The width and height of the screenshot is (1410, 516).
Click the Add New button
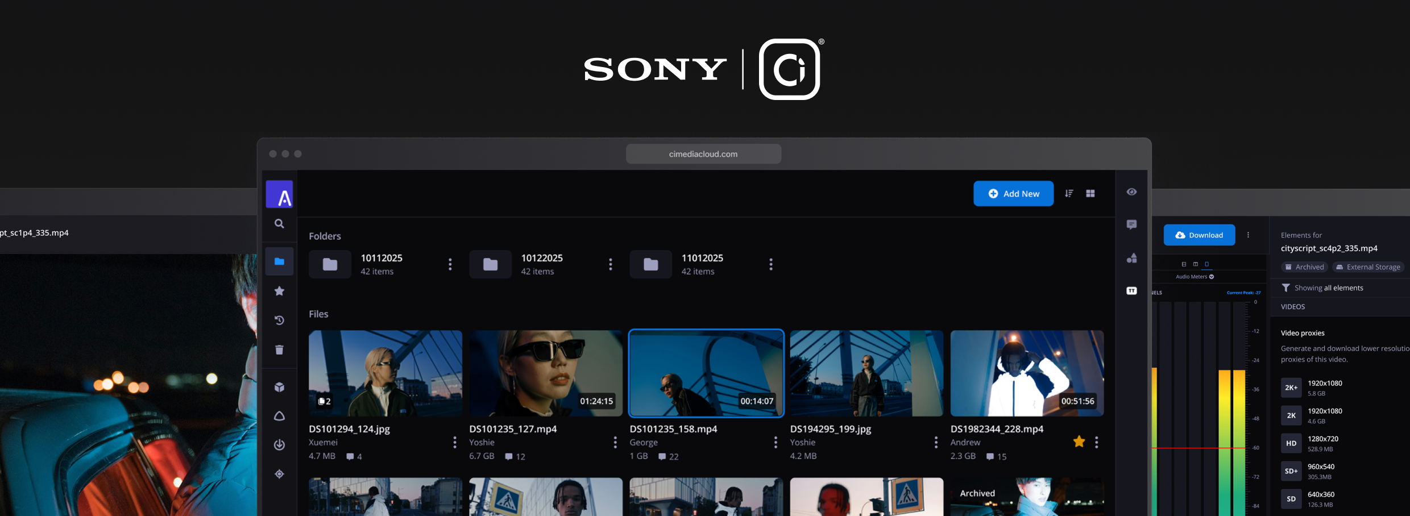1013,194
